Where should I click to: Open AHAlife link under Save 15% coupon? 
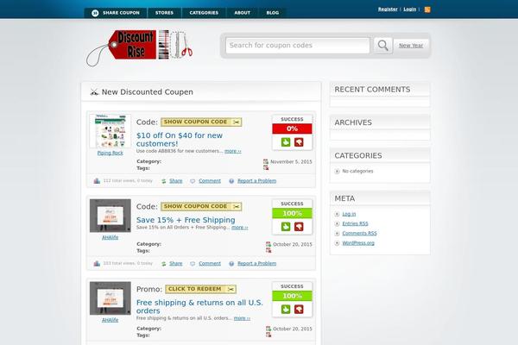pyautogui.click(x=110, y=237)
